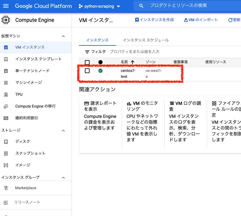
Task: Click the インスタンス テンプレート icon
Action: 6,59
